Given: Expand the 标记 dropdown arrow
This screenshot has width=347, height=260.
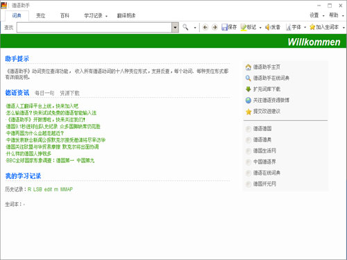Looking at the screenshot, I should pos(260,28).
